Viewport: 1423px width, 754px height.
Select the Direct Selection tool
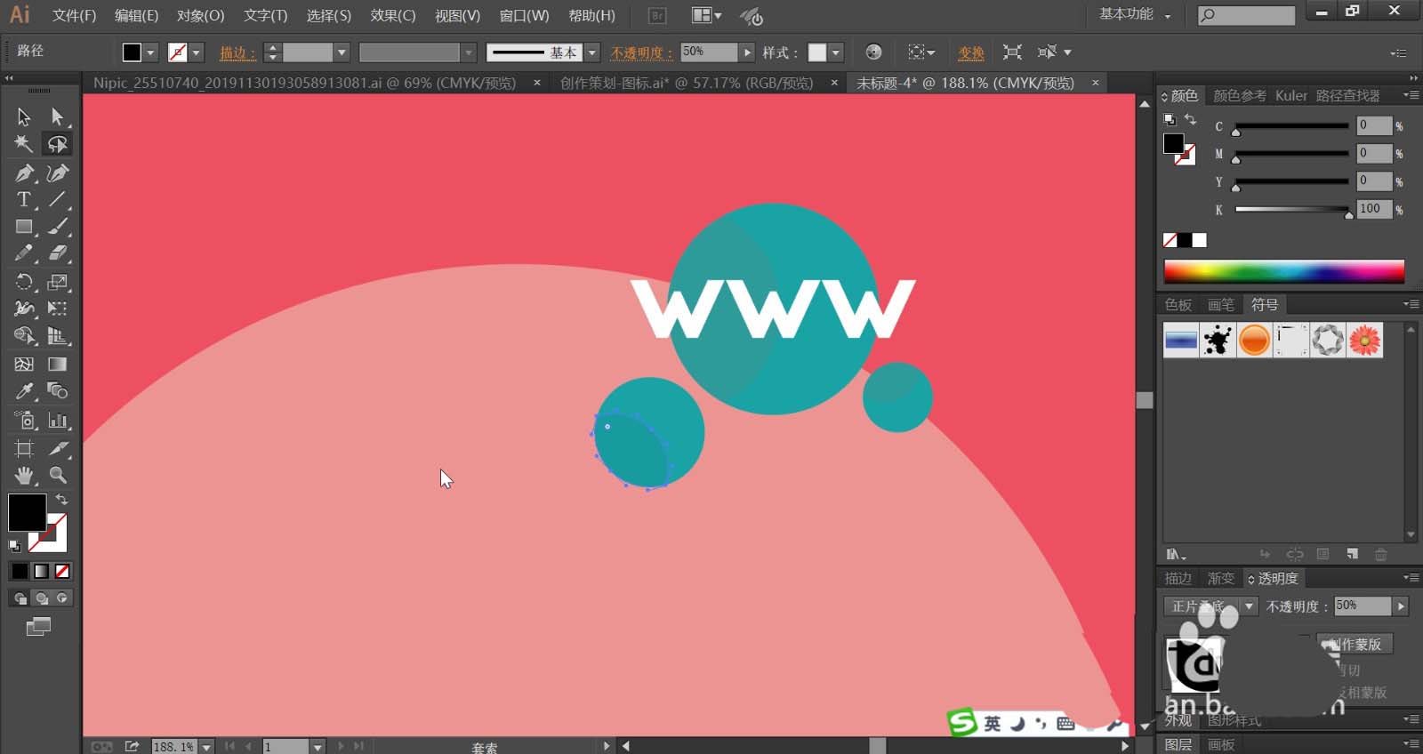[x=57, y=116]
